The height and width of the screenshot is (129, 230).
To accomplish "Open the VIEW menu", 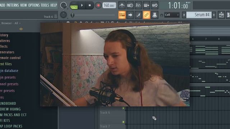I will [x=23, y=5].
